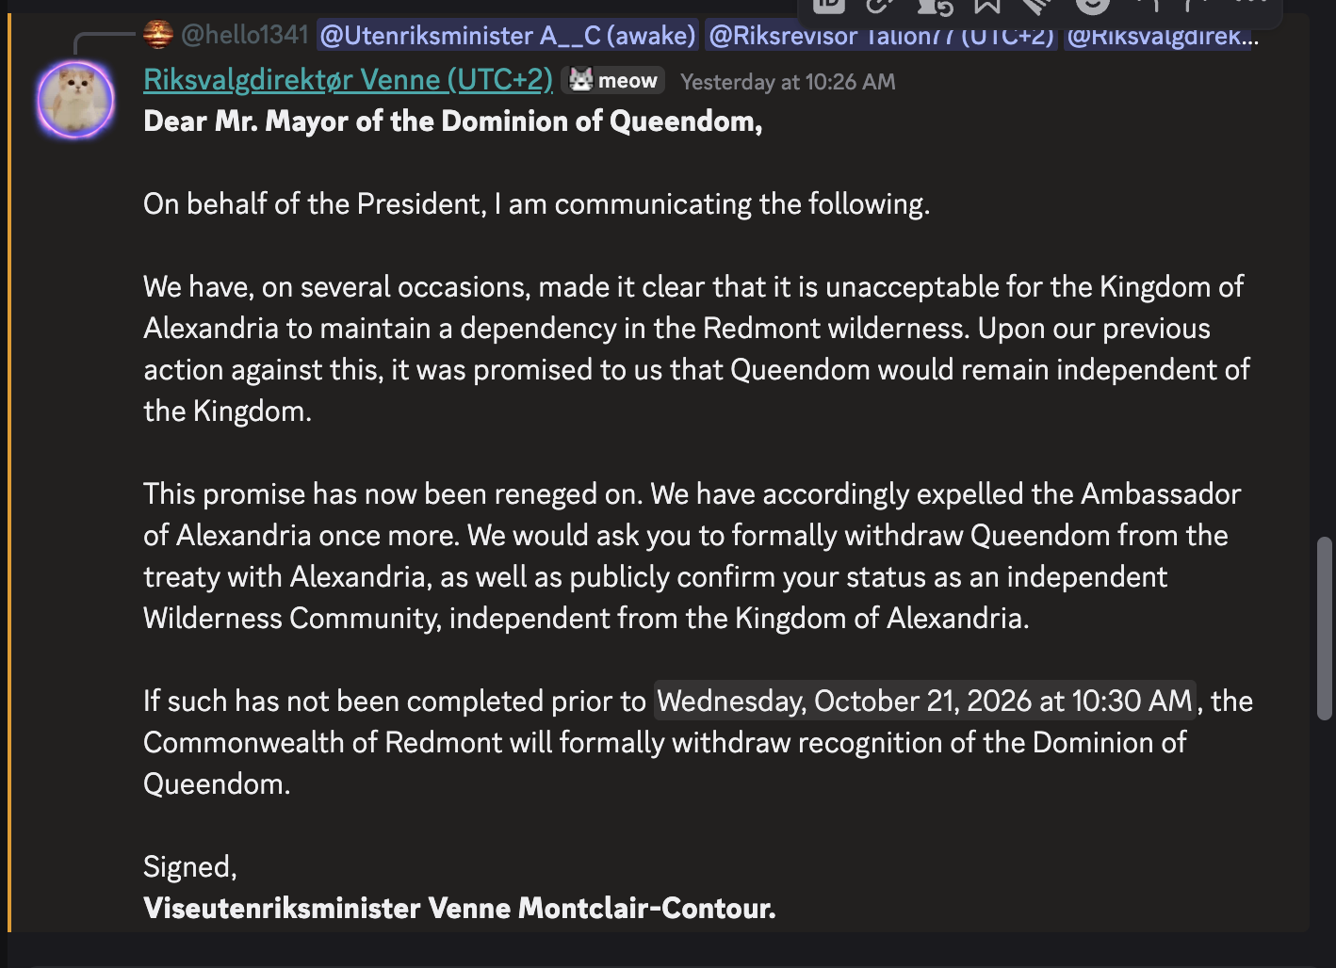Click the @Utenriksminister A__C (awake) mention

pyautogui.click(x=508, y=36)
